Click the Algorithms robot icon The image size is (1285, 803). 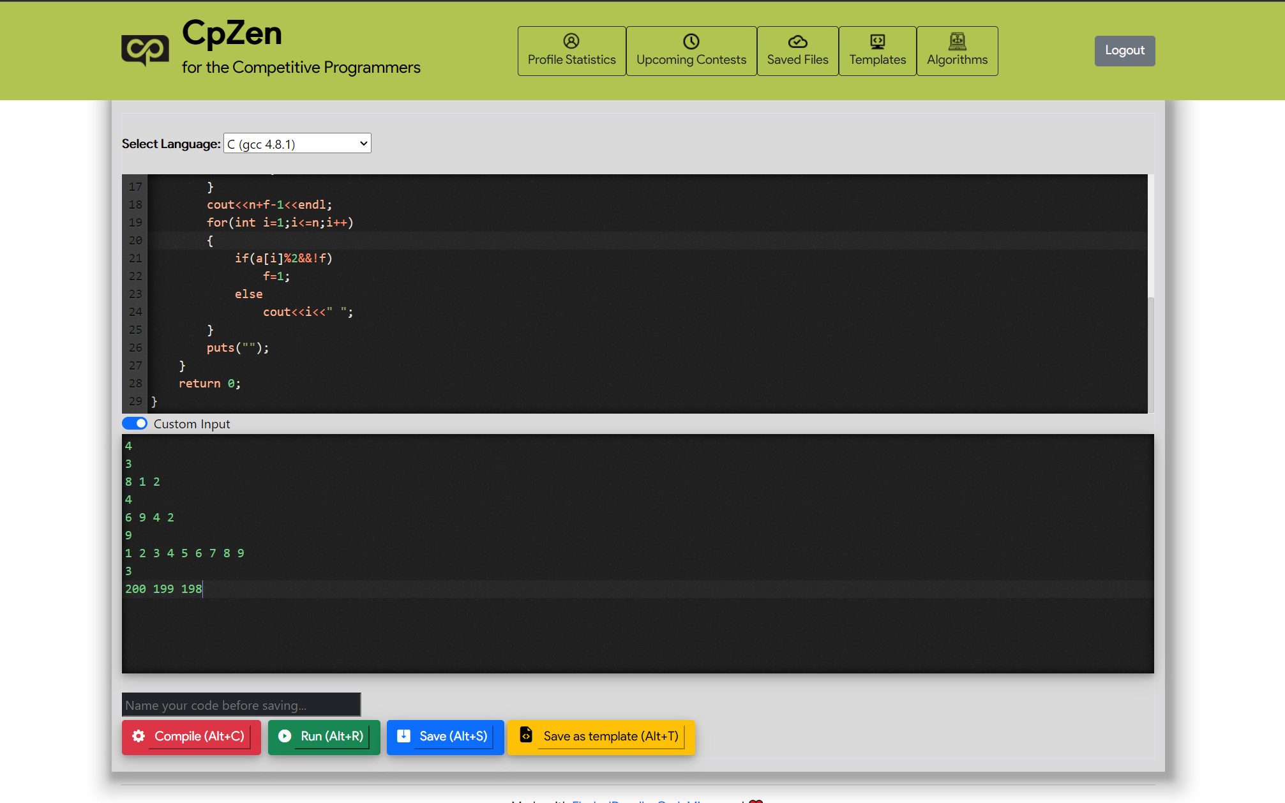click(x=957, y=41)
